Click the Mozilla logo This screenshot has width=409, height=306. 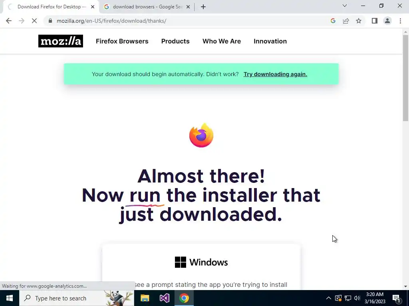pos(61,41)
